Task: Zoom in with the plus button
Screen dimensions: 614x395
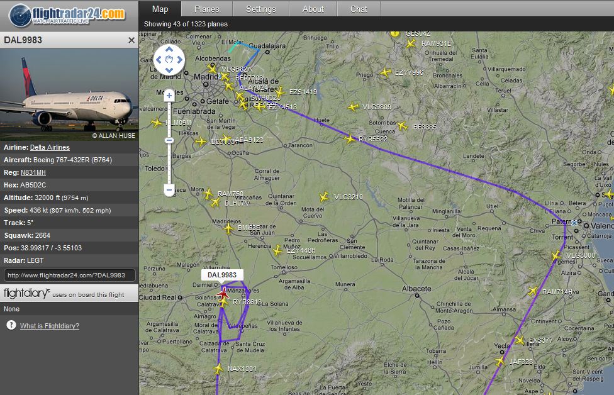Action: pyautogui.click(x=169, y=96)
